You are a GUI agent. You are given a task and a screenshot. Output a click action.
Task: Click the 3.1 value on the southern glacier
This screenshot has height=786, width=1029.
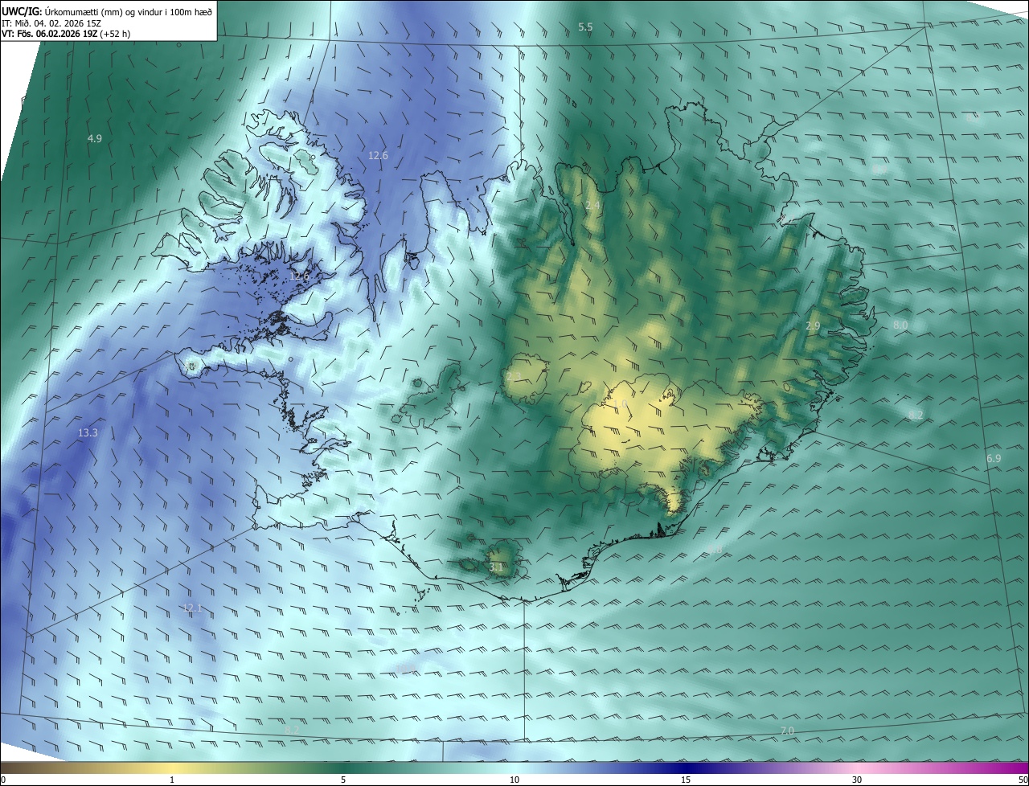click(496, 567)
